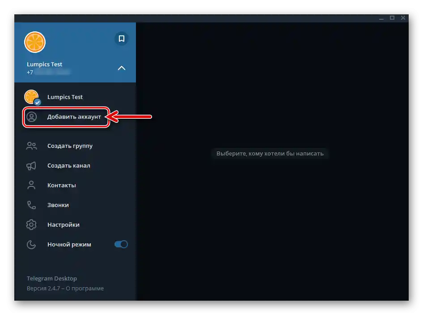Viewport: 423px width, 315px height.
Task: Open Settings via the gear icon
Action: (31, 224)
